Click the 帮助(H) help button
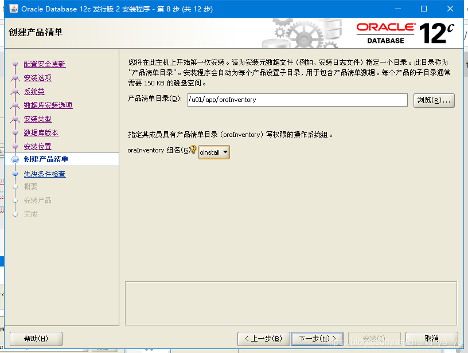Screen dimensions: 468x353 [36, 339]
